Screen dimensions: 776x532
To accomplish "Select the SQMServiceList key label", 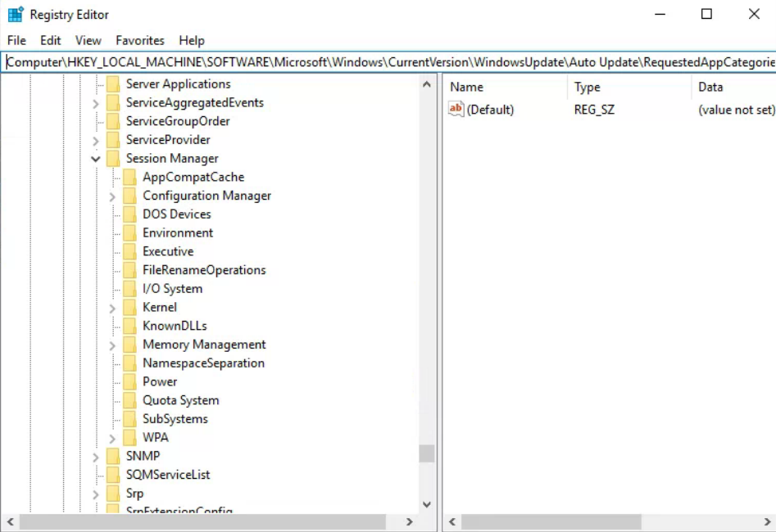I will pos(168,475).
